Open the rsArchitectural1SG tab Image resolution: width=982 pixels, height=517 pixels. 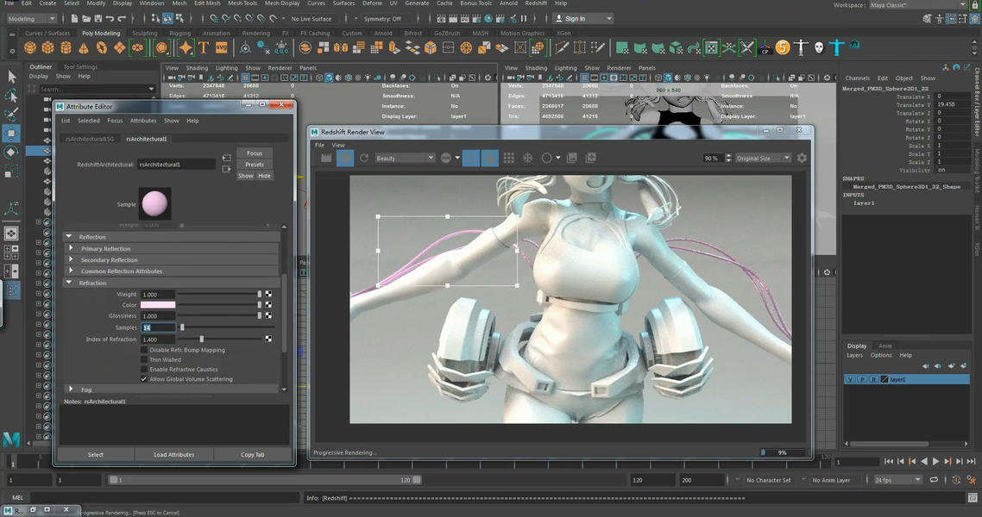pos(91,139)
